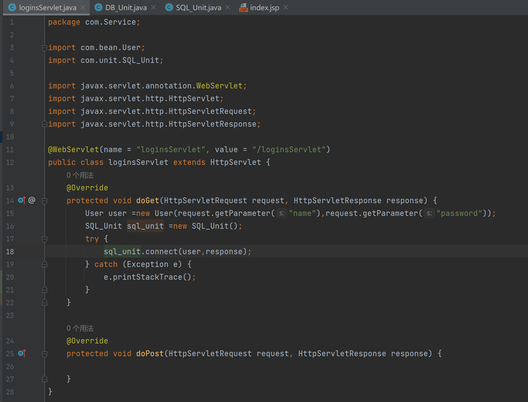Close the DB_Unit.java tab
The image size is (528, 402).
(x=154, y=7)
